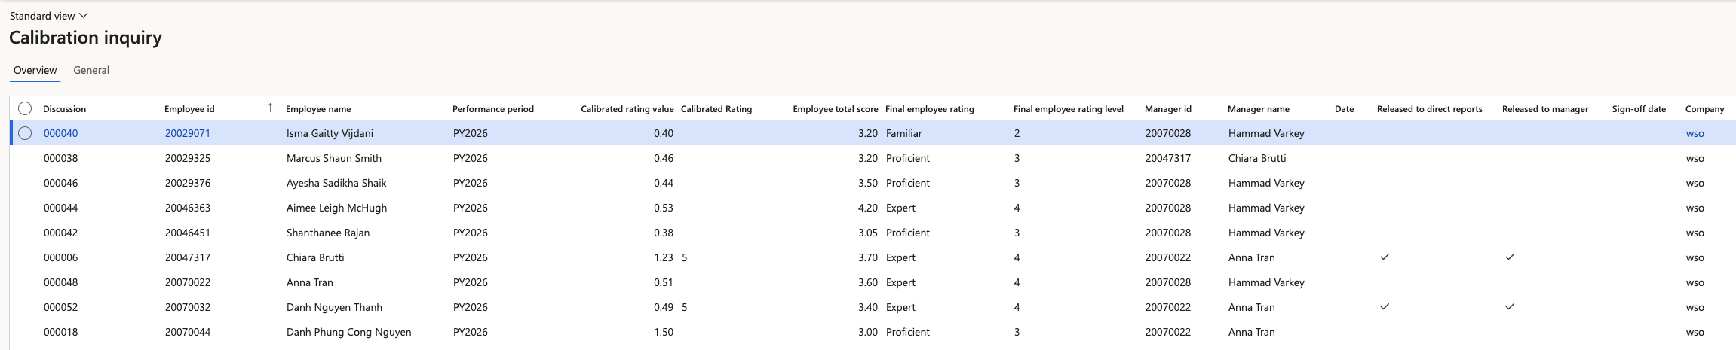This screenshot has width=1736, height=350.
Task: Toggle the select-all rows circle in header
Action: pyautogui.click(x=25, y=108)
